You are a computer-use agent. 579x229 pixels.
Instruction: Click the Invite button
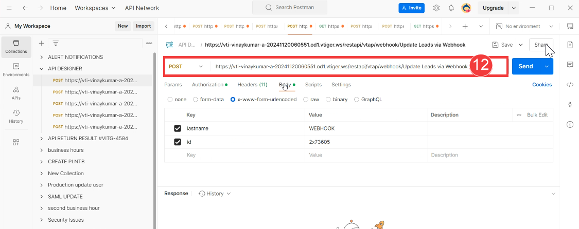[x=411, y=8]
